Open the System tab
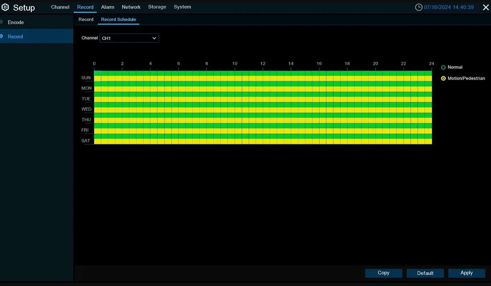 pyautogui.click(x=182, y=7)
